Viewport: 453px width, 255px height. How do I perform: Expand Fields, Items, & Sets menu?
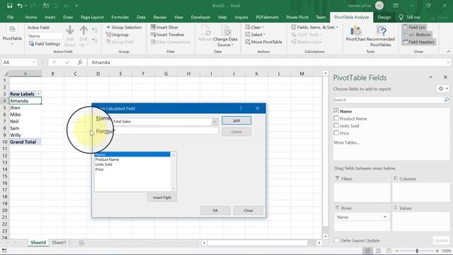[x=314, y=27]
